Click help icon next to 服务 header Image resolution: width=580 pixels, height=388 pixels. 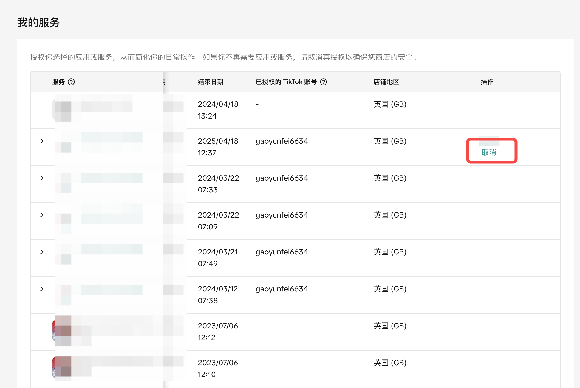[71, 82]
